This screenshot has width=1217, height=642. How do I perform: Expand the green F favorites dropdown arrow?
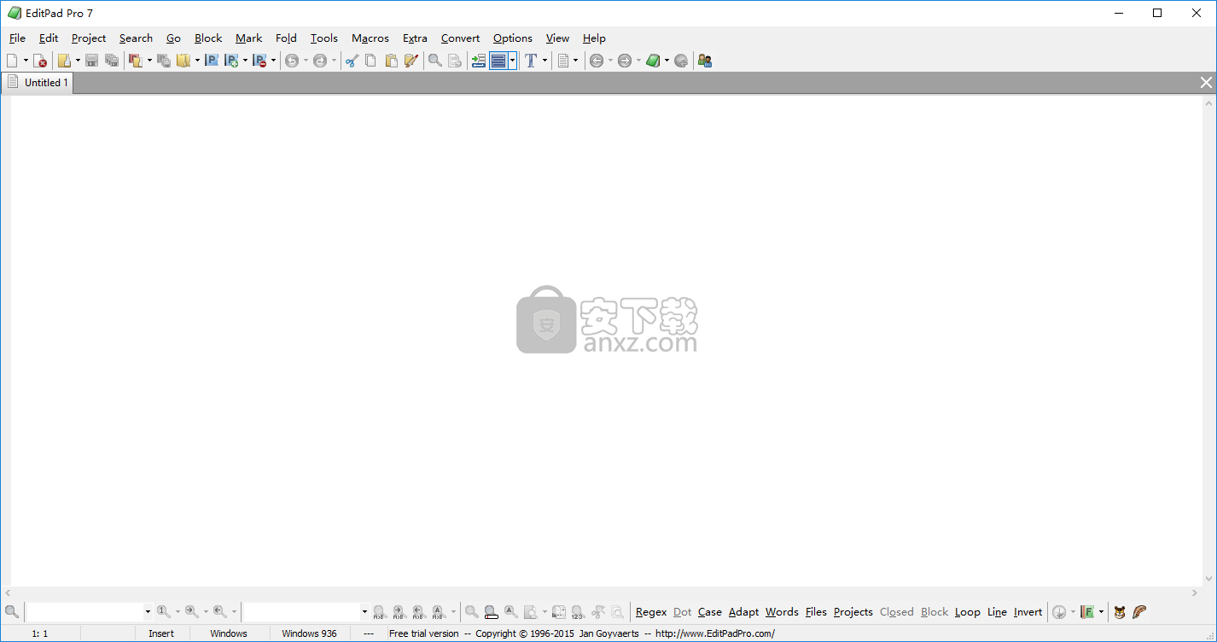tap(1101, 612)
